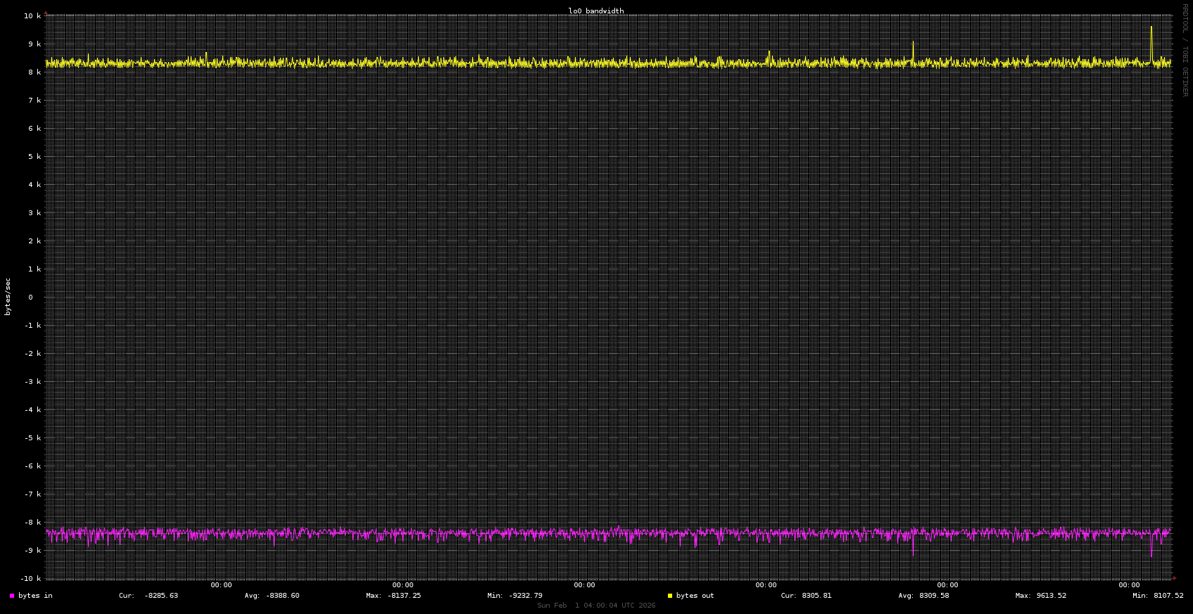Viewport: 1193px width, 614px height.
Task: Select the RRDTOOL / TOBI OETIKER watermark
Action: (1185, 49)
